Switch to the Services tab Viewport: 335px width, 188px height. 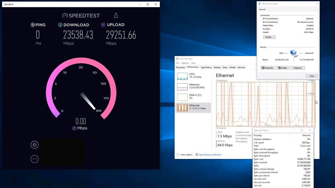pyautogui.click(x=241, y=67)
